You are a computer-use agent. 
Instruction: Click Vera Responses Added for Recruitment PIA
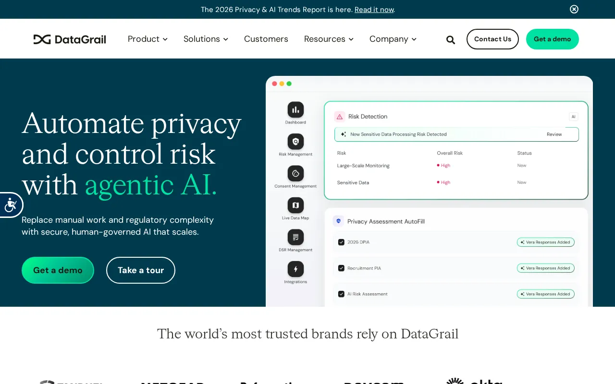(545, 268)
